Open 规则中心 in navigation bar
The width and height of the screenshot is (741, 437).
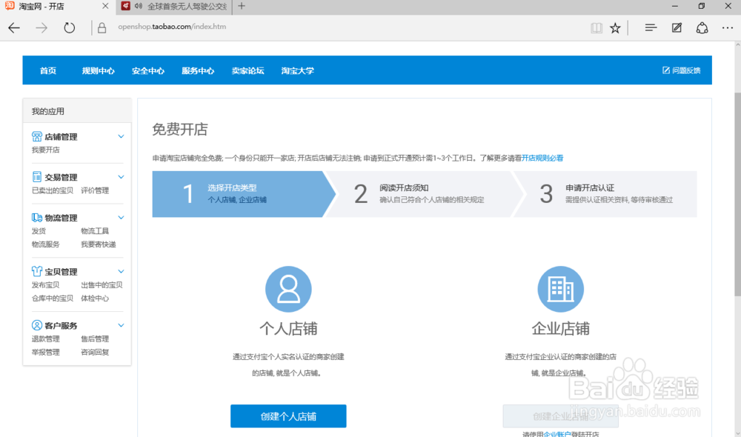click(99, 71)
